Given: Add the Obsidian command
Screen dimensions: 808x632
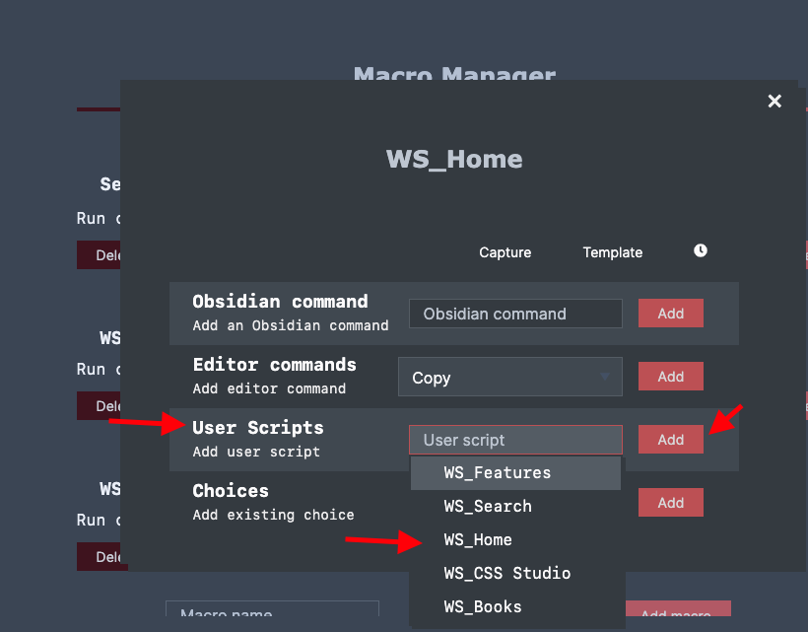Looking at the screenshot, I should pyautogui.click(x=670, y=313).
